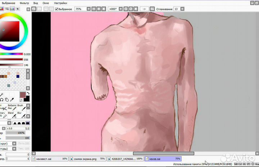Click the zoom out minus button
The height and width of the screenshot is (167, 259).
94,9
